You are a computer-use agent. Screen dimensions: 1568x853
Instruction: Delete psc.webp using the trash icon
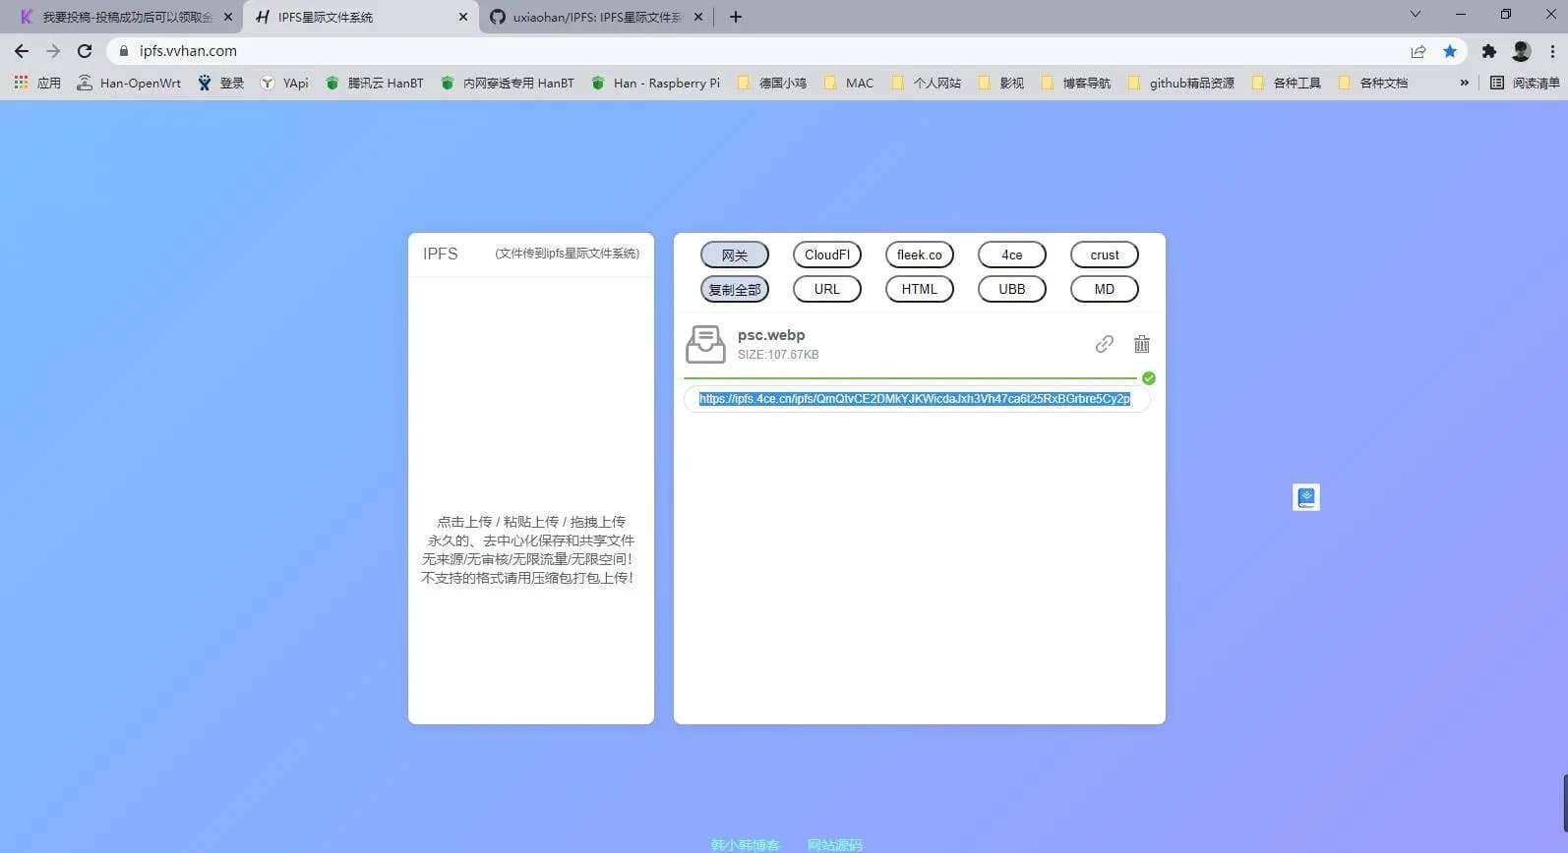(x=1141, y=344)
